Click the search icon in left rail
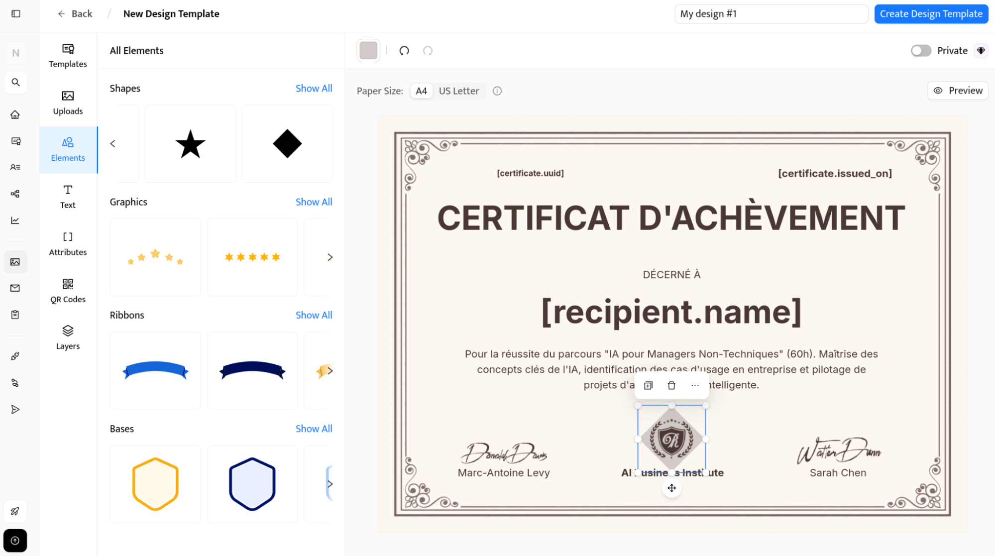The height and width of the screenshot is (556, 995). pos(15,82)
